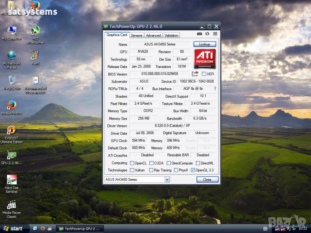
Task: Open Hard Disk Sentinel desktop icon
Action: (12, 180)
